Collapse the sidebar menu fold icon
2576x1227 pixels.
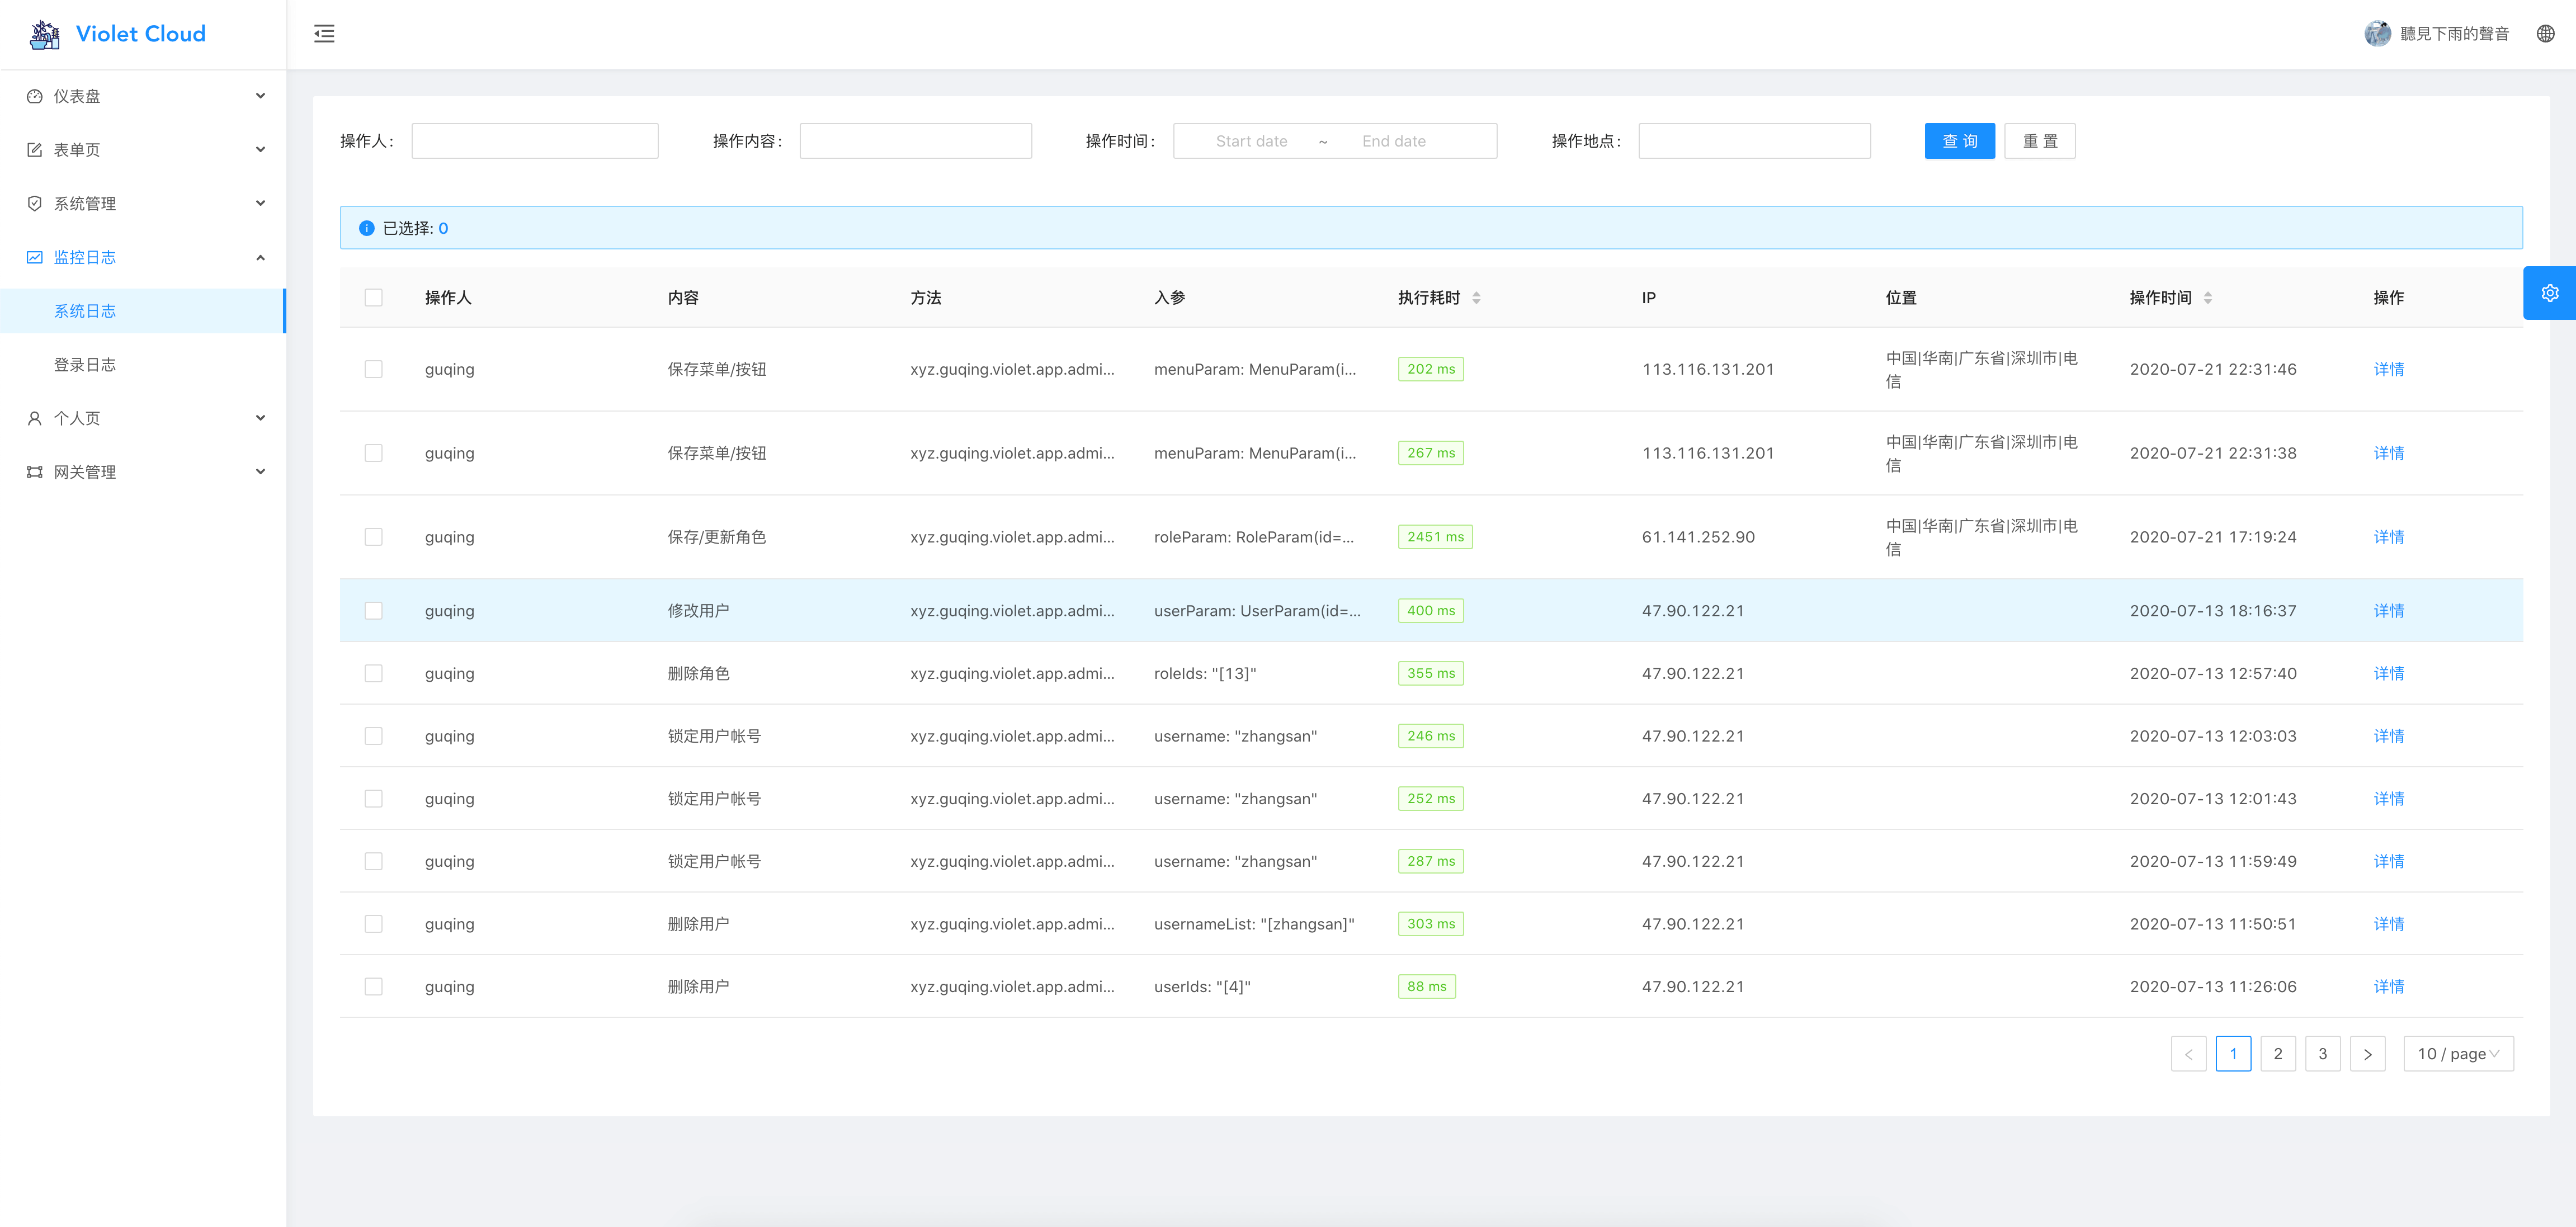click(324, 34)
